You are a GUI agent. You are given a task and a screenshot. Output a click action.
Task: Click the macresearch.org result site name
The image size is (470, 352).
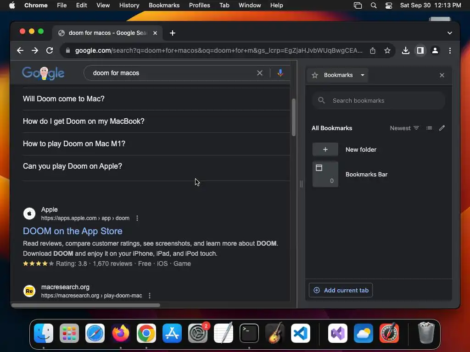pyautogui.click(x=65, y=287)
